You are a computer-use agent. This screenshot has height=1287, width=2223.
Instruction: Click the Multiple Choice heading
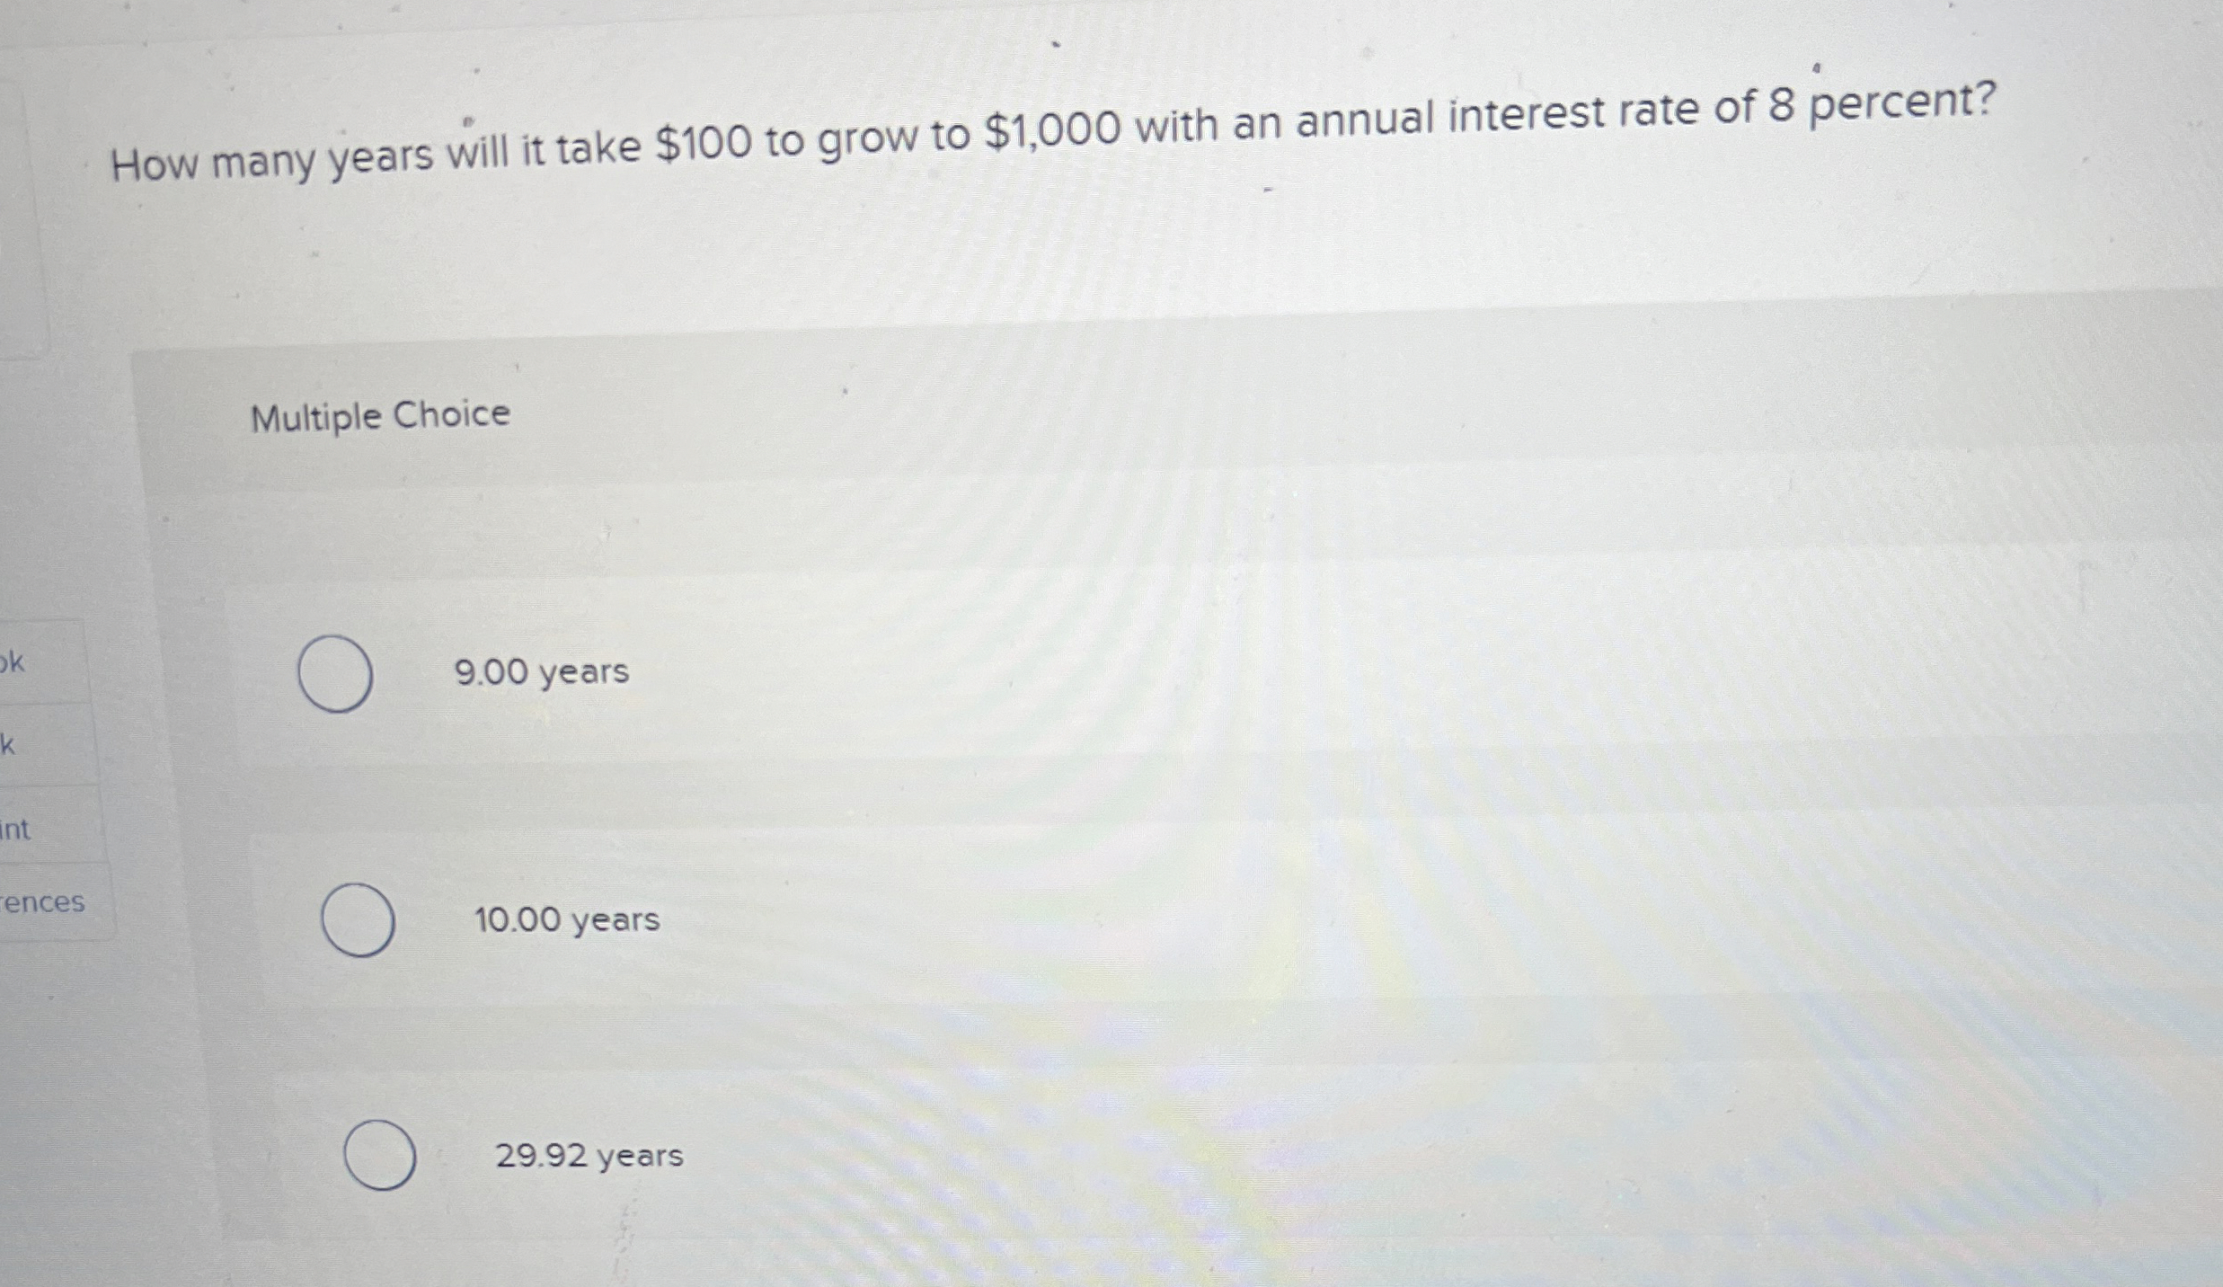click(x=379, y=413)
